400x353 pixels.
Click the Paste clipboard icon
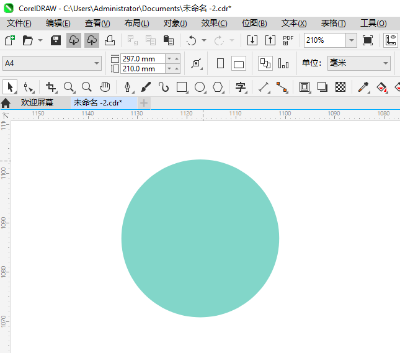pos(168,40)
